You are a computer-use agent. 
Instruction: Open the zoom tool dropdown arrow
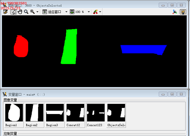[37, 12]
